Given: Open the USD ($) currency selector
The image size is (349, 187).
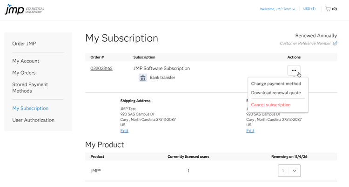Looking at the screenshot, I should pyautogui.click(x=309, y=9).
